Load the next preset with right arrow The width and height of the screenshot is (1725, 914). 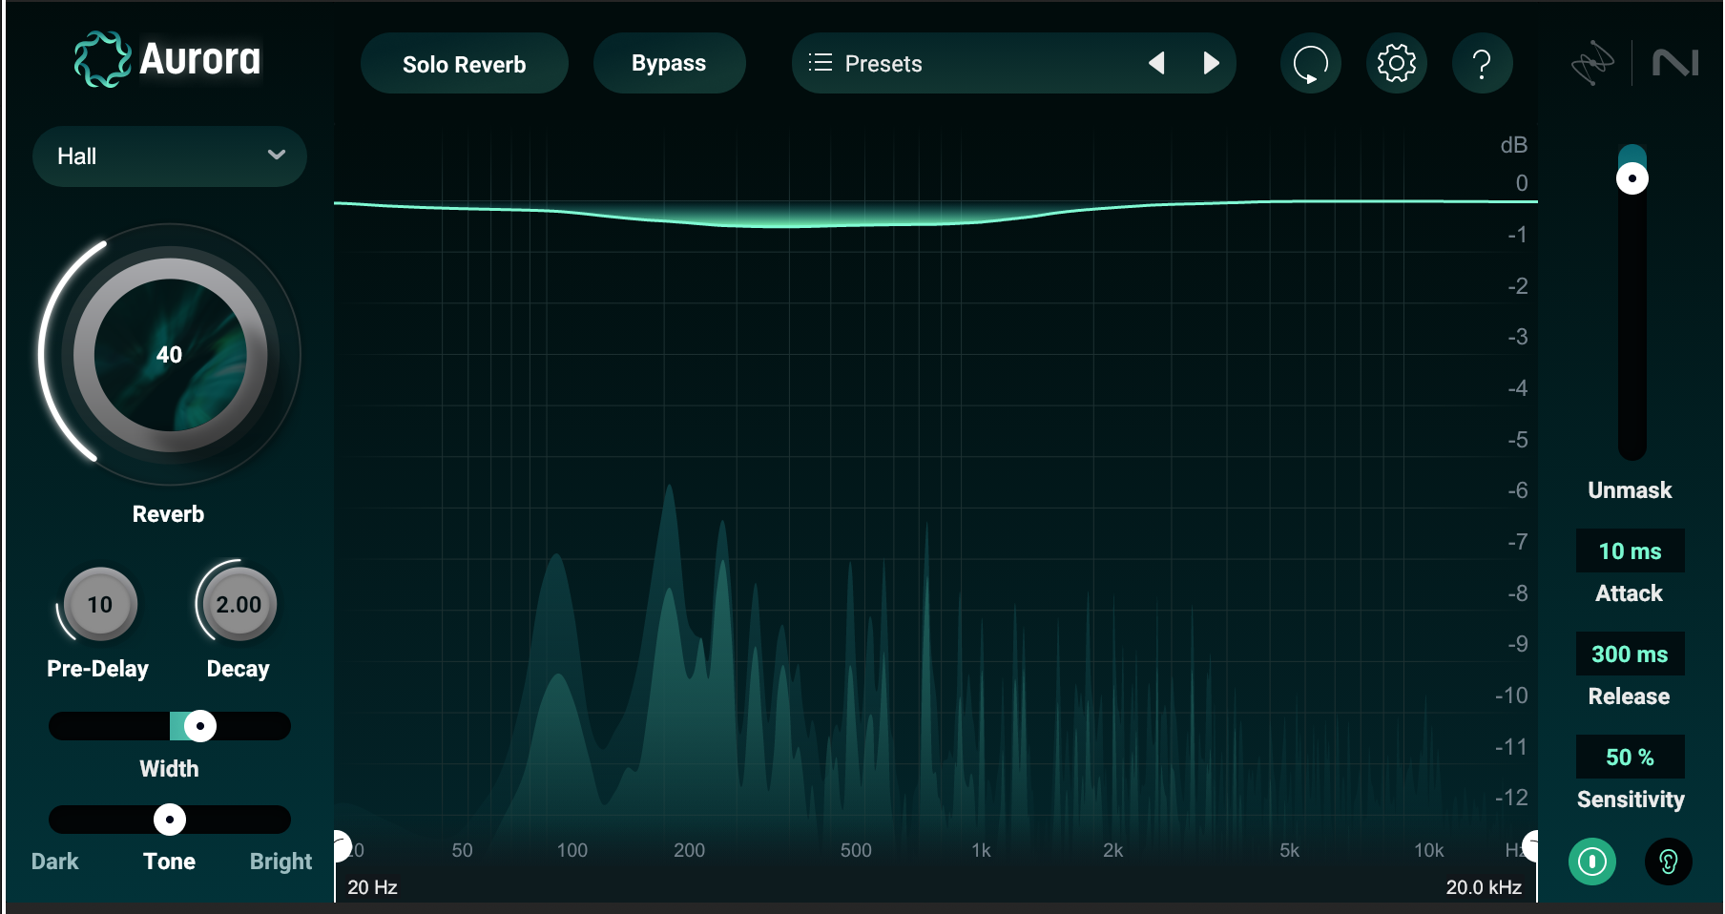[x=1211, y=64]
